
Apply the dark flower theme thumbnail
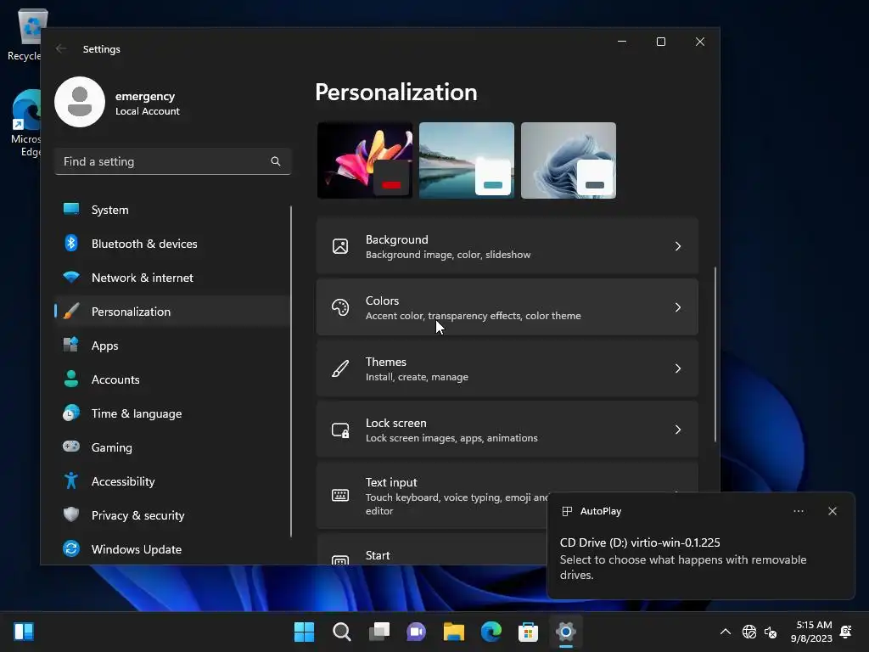point(365,160)
